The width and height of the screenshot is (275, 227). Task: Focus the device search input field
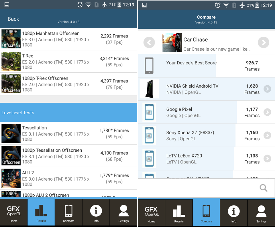tap(206, 188)
